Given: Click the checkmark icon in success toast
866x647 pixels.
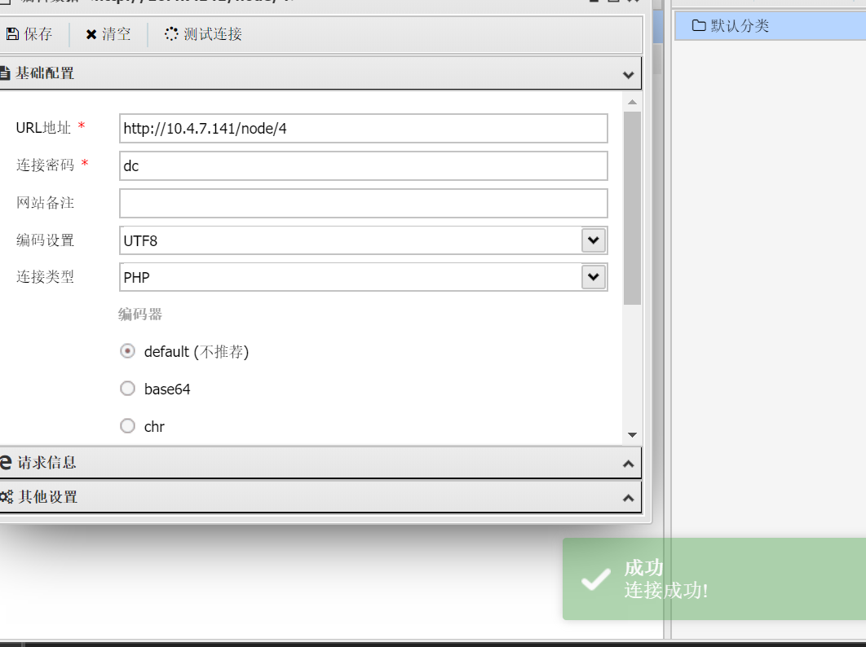Looking at the screenshot, I should tap(596, 579).
